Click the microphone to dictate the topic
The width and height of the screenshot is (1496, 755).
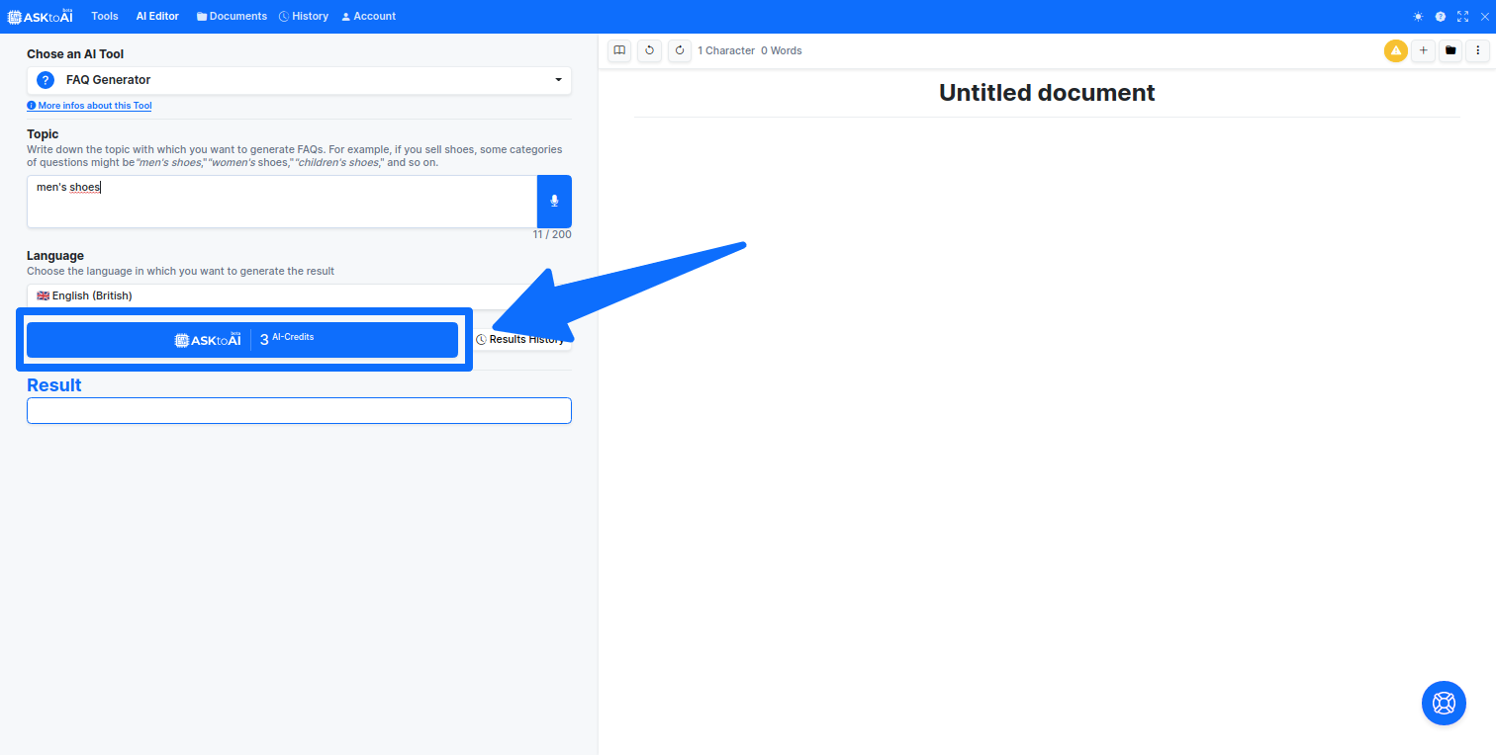pos(554,201)
